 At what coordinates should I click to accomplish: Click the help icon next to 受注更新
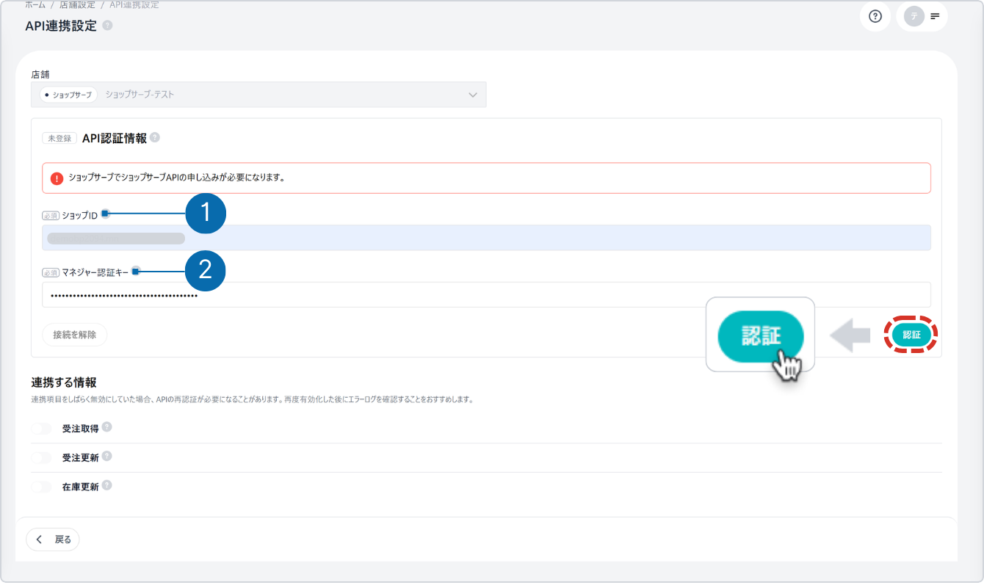[107, 457]
